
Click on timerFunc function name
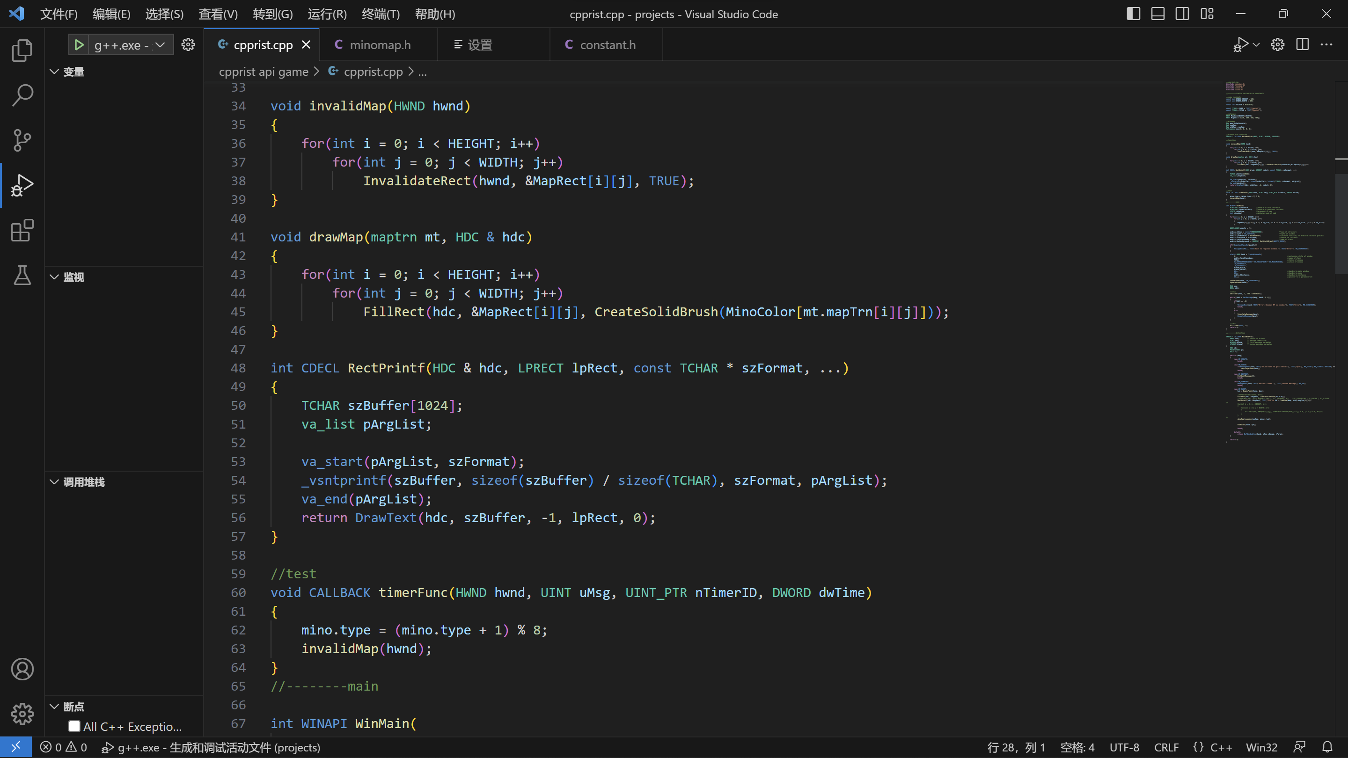(x=413, y=593)
